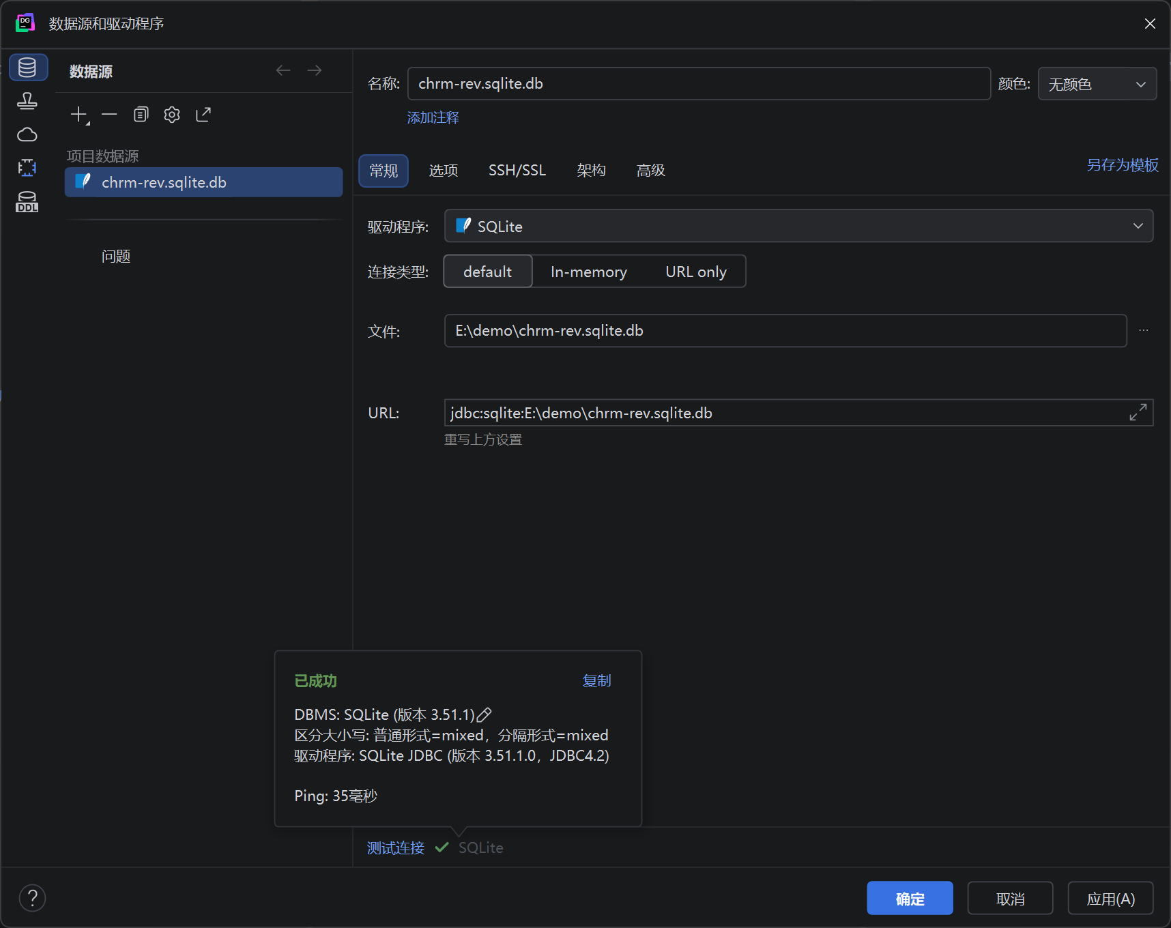The width and height of the screenshot is (1171, 928).
Task: Expand the URL field editor
Action: point(1138,413)
